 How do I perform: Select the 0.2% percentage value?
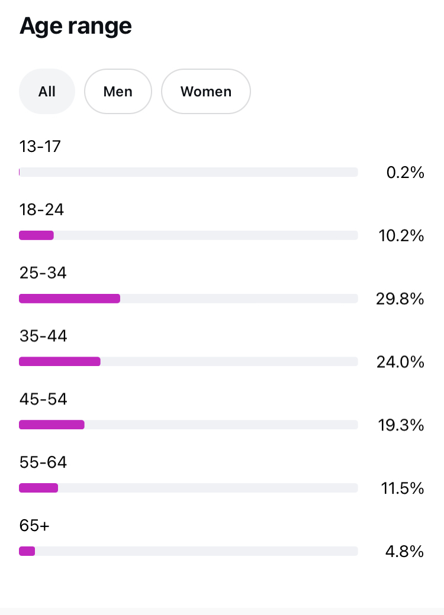(405, 173)
